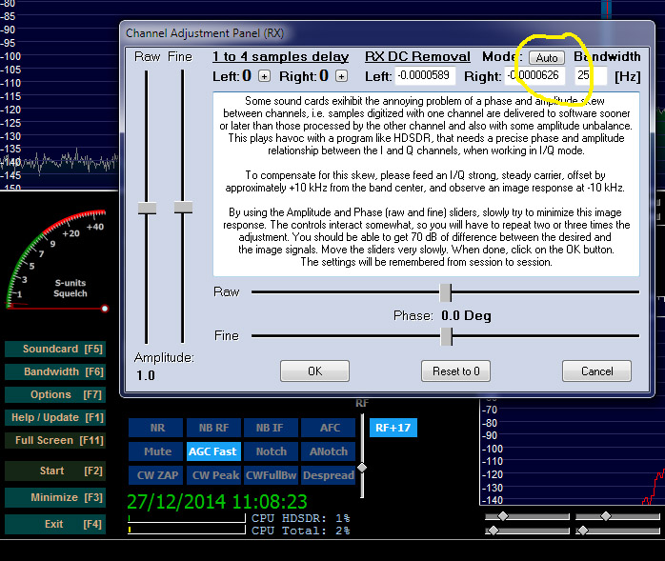The height and width of the screenshot is (561, 665).
Task: Toggle AGC Fast mode
Action: (213, 451)
